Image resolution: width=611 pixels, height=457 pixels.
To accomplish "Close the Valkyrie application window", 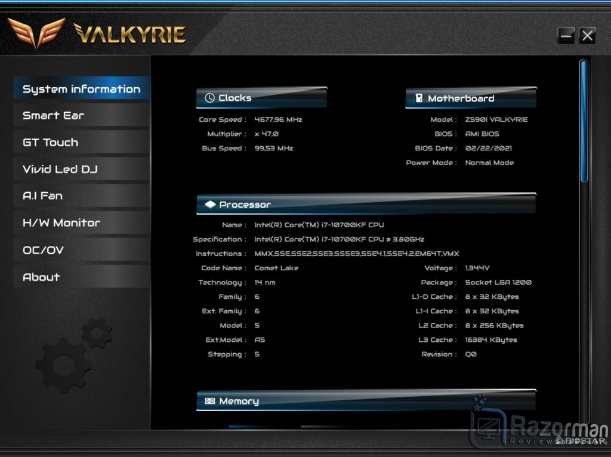I will point(587,36).
